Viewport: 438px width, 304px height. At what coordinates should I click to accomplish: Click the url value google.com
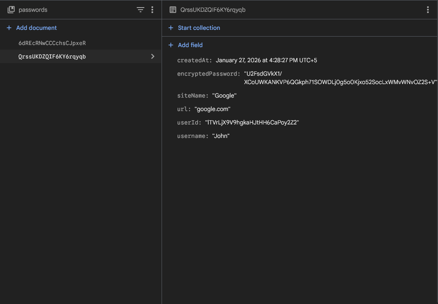click(x=213, y=109)
